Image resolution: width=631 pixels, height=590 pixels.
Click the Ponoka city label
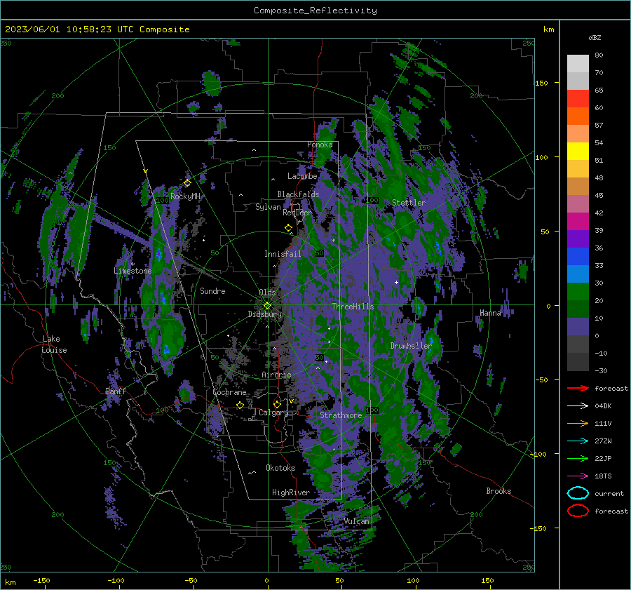click(320, 145)
